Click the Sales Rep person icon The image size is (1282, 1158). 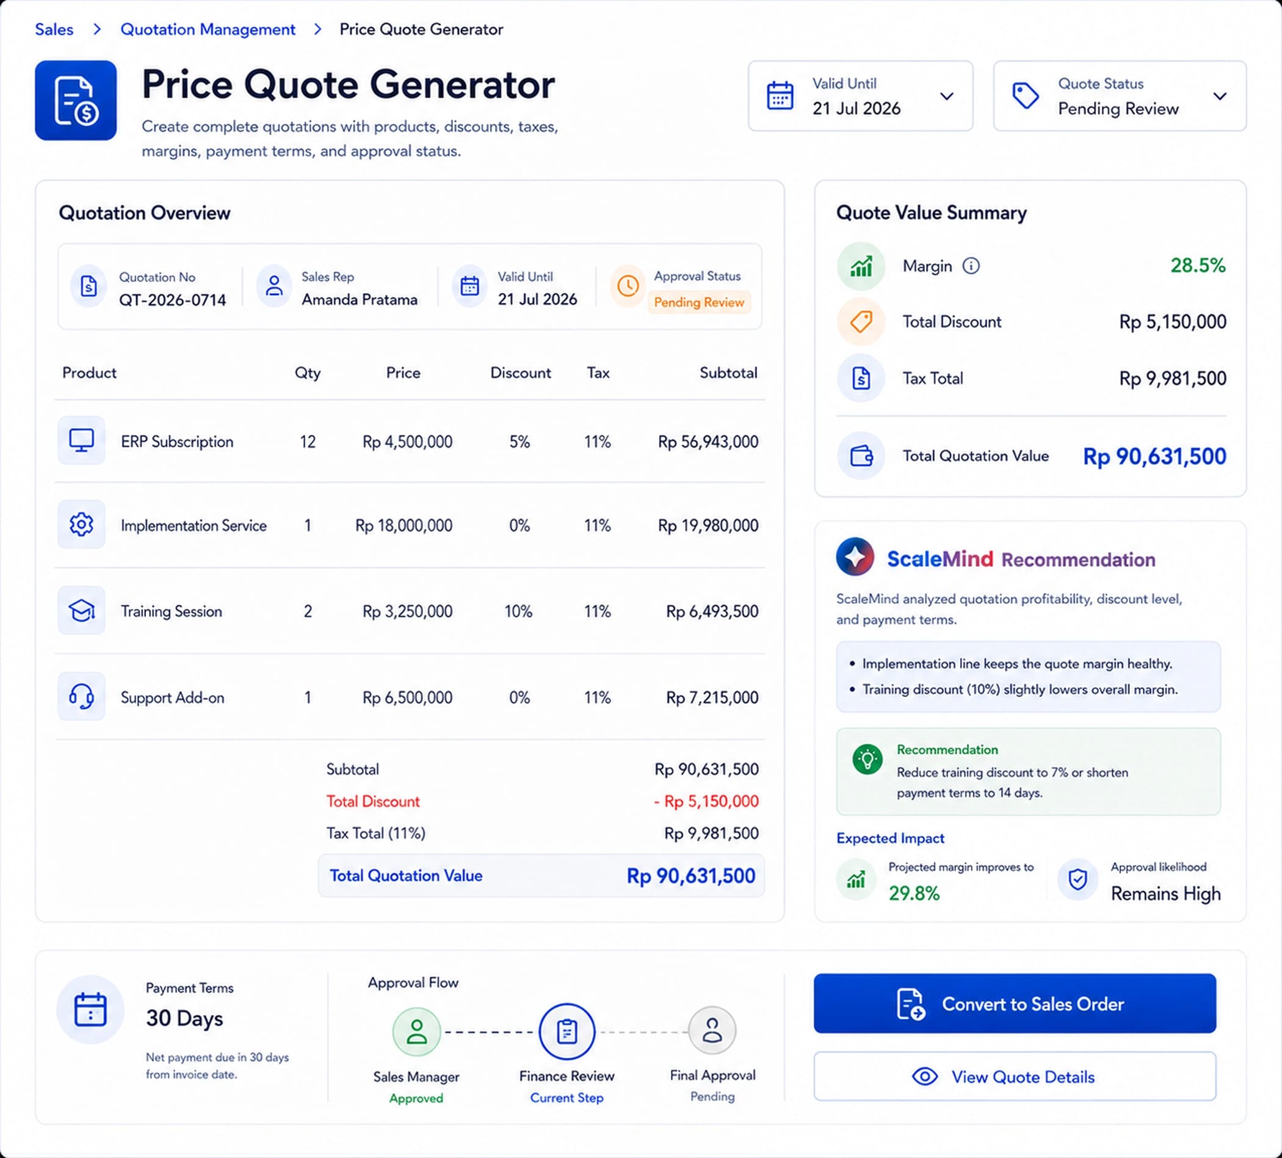coord(274,286)
